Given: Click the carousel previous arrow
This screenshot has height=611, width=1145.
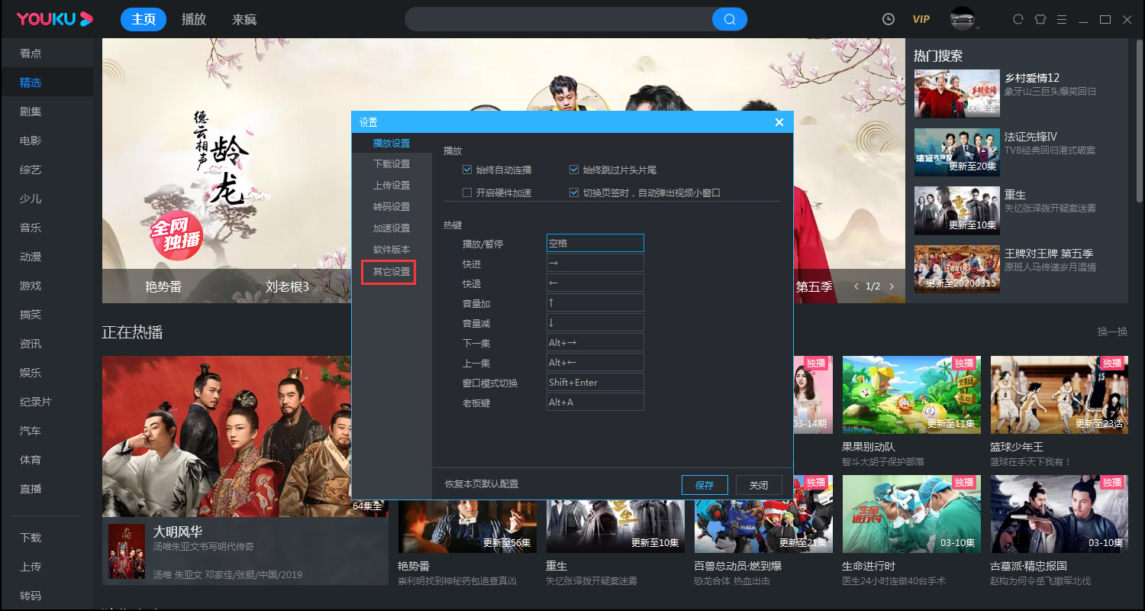Looking at the screenshot, I should pos(856,286).
